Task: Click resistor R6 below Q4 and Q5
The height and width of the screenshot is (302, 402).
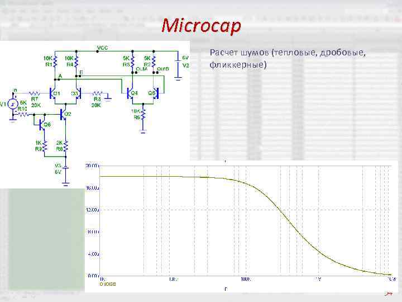Action: [x=143, y=114]
